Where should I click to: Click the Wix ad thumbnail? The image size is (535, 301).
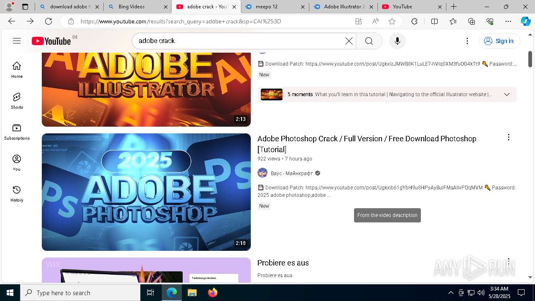click(146, 270)
